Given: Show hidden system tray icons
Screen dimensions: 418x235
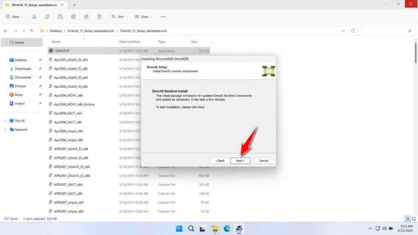Looking at the screenshot, I should pyautogui.click(x=370, y=228).
